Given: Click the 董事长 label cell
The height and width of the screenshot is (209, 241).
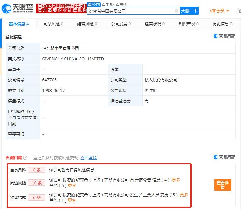Looking at the screenshot, I should click(x=23, y=70).
